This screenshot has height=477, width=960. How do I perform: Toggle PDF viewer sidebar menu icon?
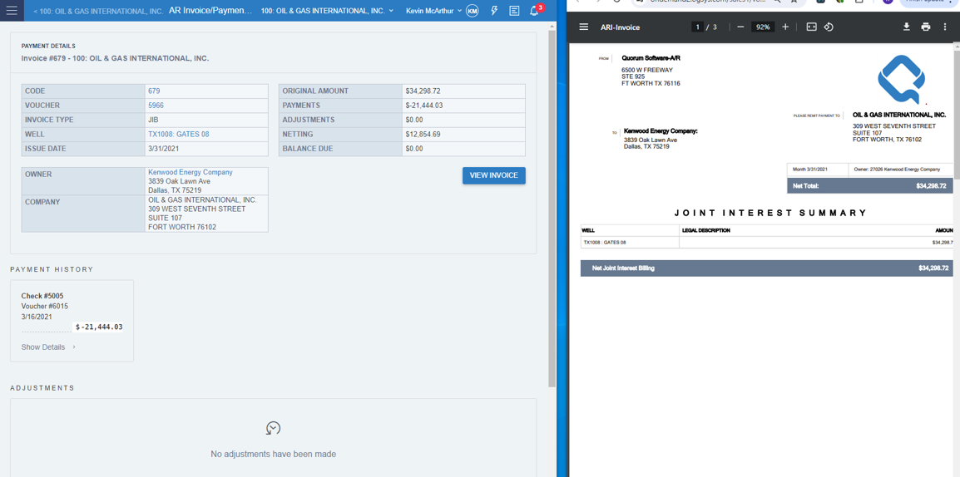pyautogui.click(x=583, y=27)
